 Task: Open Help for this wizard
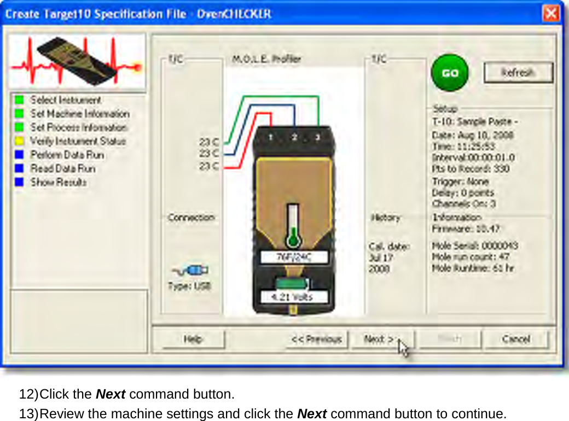(193, 339)
